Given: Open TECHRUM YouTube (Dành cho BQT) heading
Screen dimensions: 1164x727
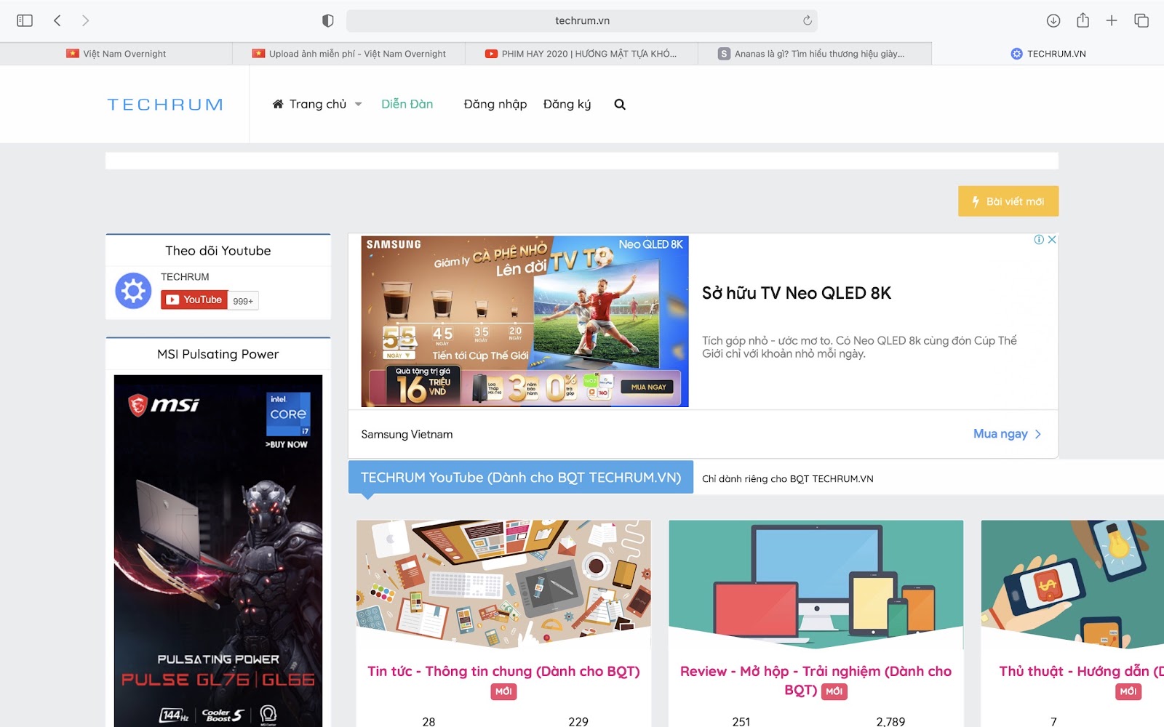Looking at the screenshot, I should [x=521, y=478].
